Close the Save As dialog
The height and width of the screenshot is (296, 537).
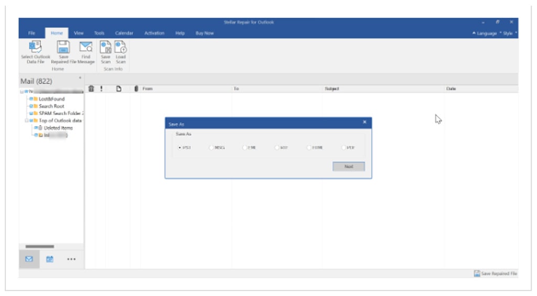coord(364,122)
